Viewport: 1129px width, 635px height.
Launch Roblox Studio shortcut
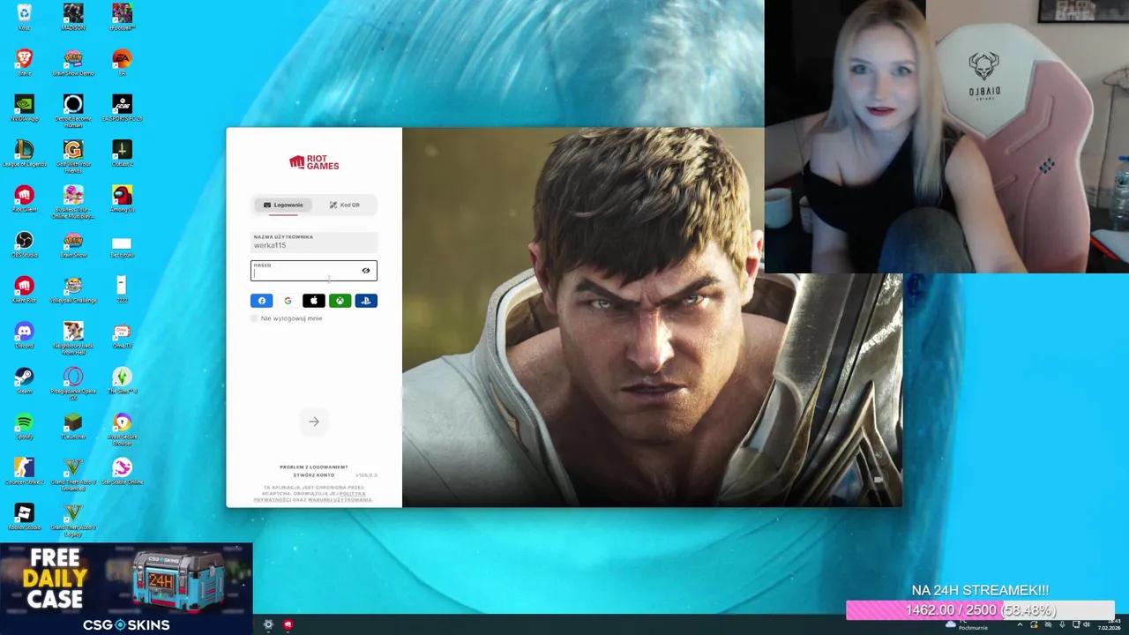[x=24, y=518]
